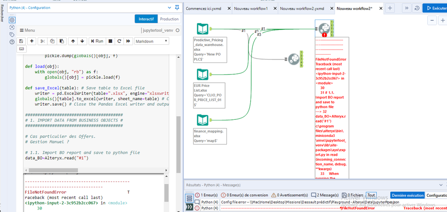
Task: Click the Python tool with error badge
Action: [324, 28]
